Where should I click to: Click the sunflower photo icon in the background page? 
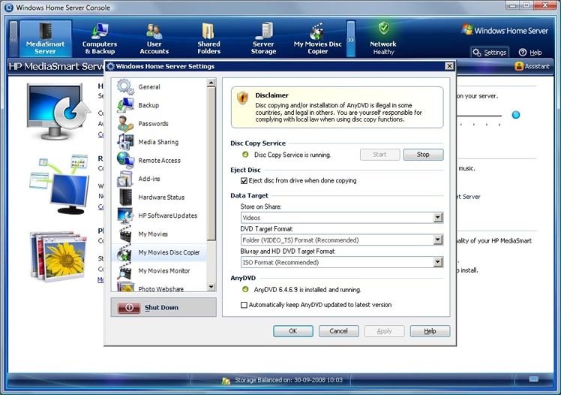[x=58, y=255]
